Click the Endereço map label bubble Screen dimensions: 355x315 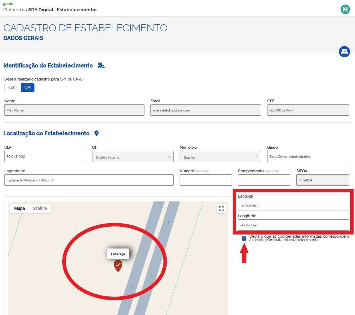tap(118, 253)
